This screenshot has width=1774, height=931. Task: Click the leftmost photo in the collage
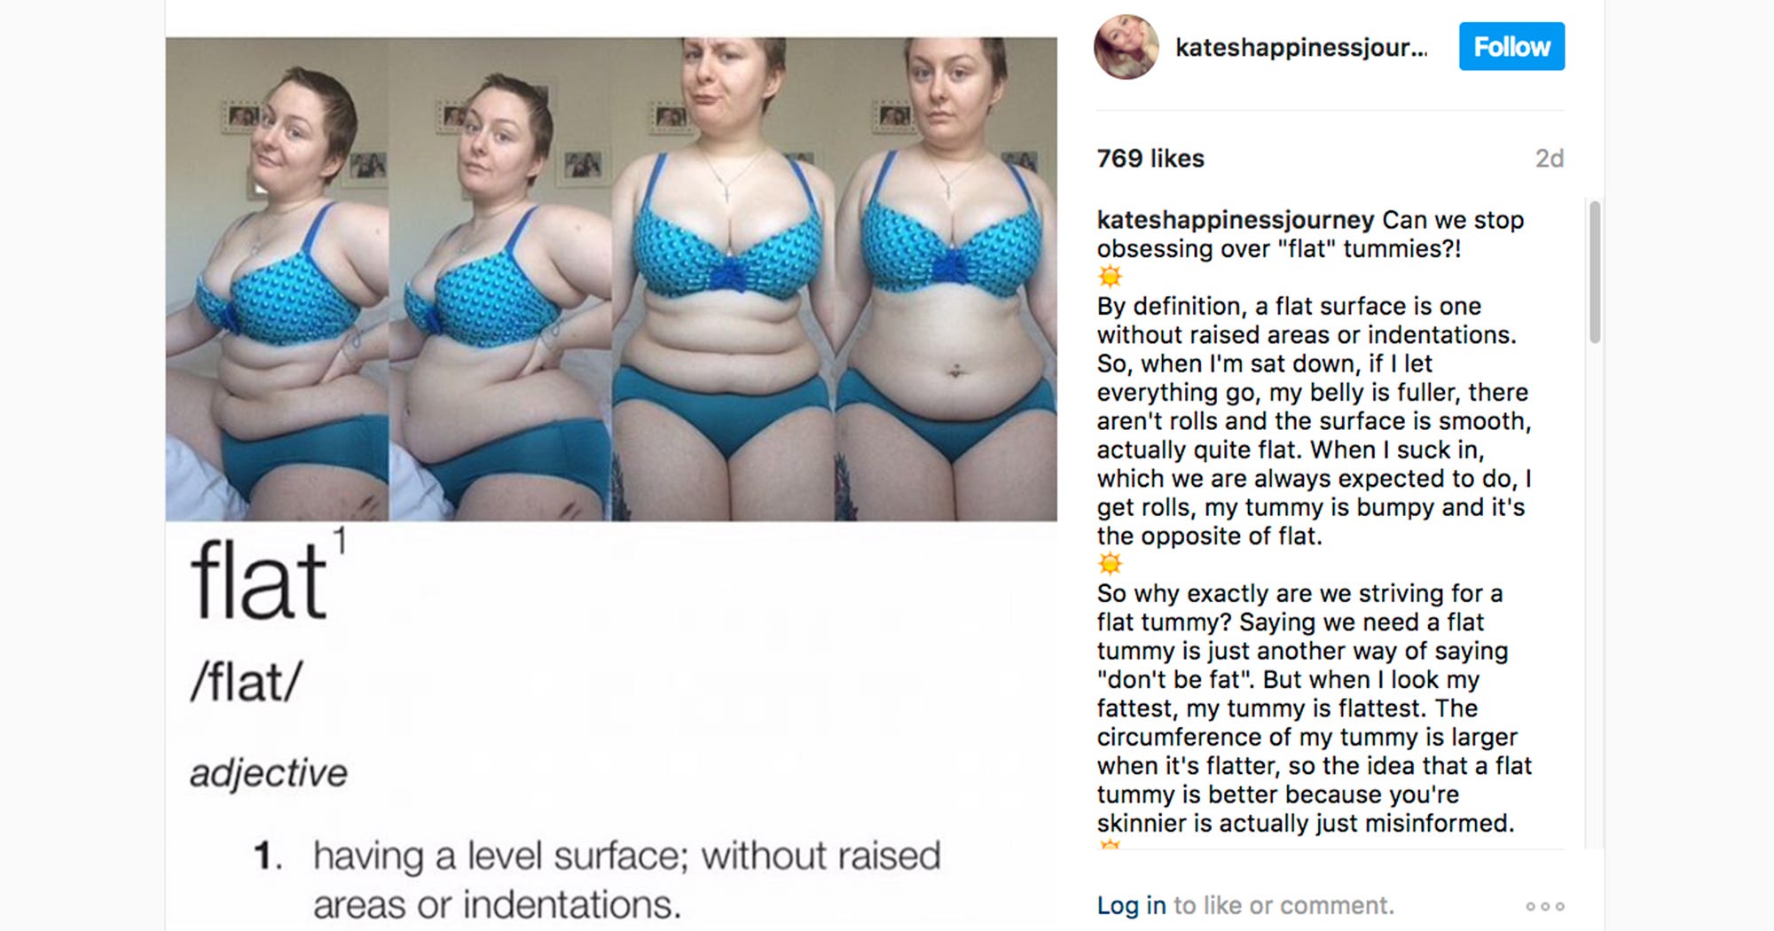[277, 278]
